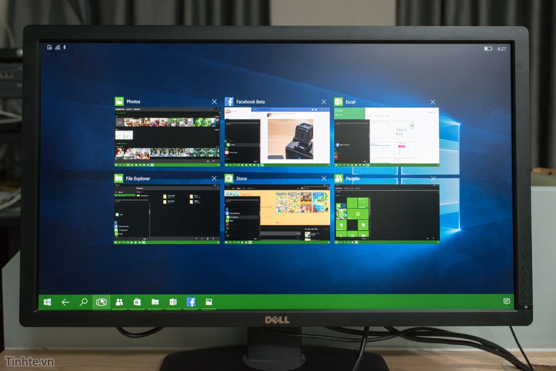Select the Facebook Beta window thumbnail
The width and height of the screenshot is (556, 371).
tap(277, 137)
